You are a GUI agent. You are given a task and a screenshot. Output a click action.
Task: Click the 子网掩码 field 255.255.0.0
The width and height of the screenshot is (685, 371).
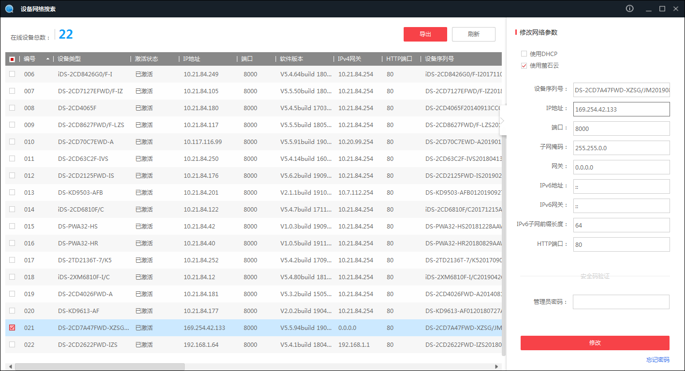621,148
